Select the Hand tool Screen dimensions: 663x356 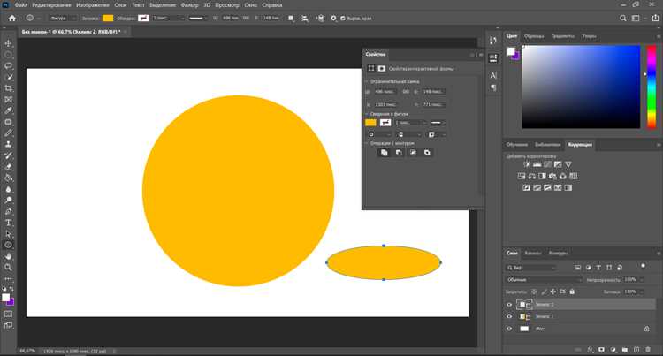click(9, 256)
